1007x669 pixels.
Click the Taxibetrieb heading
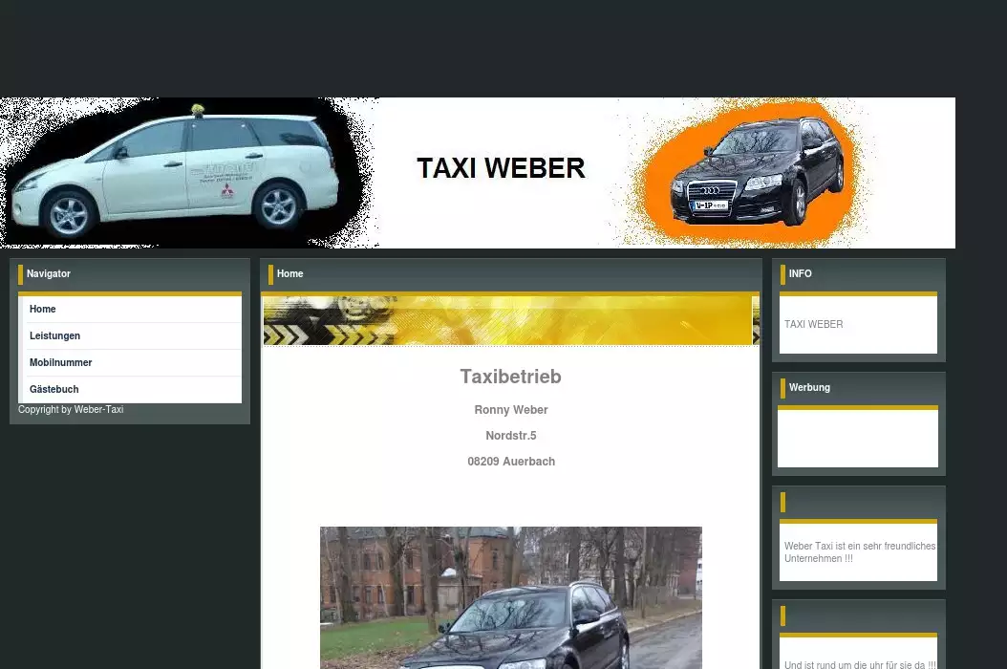pyautogui.click(x=510, y=377)
